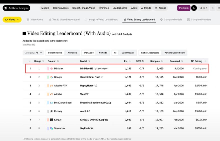Select the SkyReels V4 model name
The image size is (220, 141).
click(x=87, y=128)
